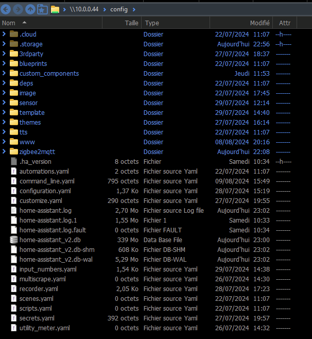Open the favorites star folder icon

42,9
